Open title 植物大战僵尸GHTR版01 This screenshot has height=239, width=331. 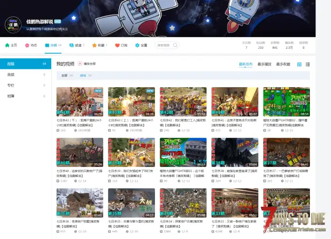coord(182,173)
